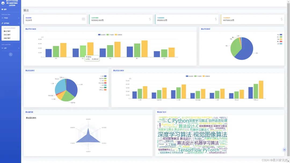Image resolution: width=290 pixels, height=163 pixels.
Task: Click dark green 1年以内 swatch in experience legend
Action: click(x=105, y=87)
